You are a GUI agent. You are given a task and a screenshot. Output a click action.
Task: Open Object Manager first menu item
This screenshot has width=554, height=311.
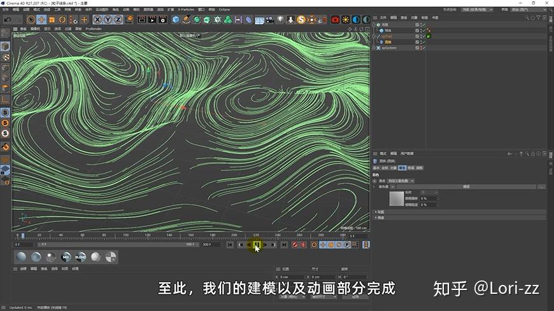383,18
